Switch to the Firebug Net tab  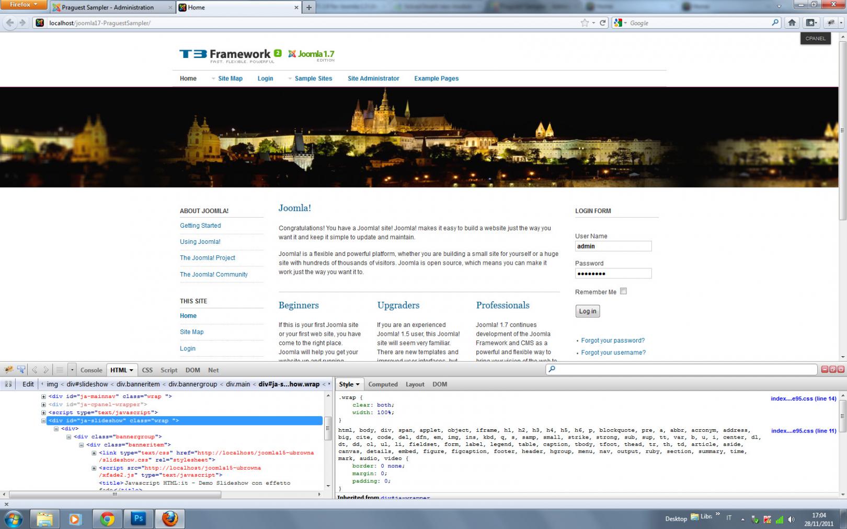pos(213,370)
